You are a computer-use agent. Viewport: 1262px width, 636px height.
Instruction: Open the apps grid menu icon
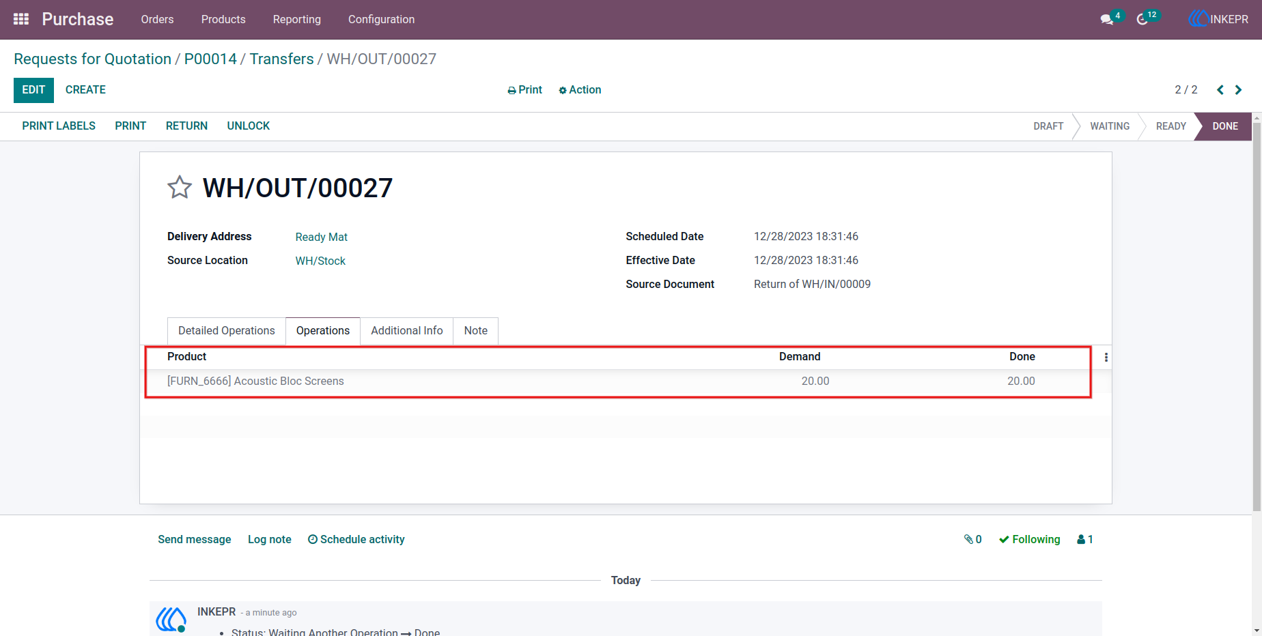click(x=21, y=19)
